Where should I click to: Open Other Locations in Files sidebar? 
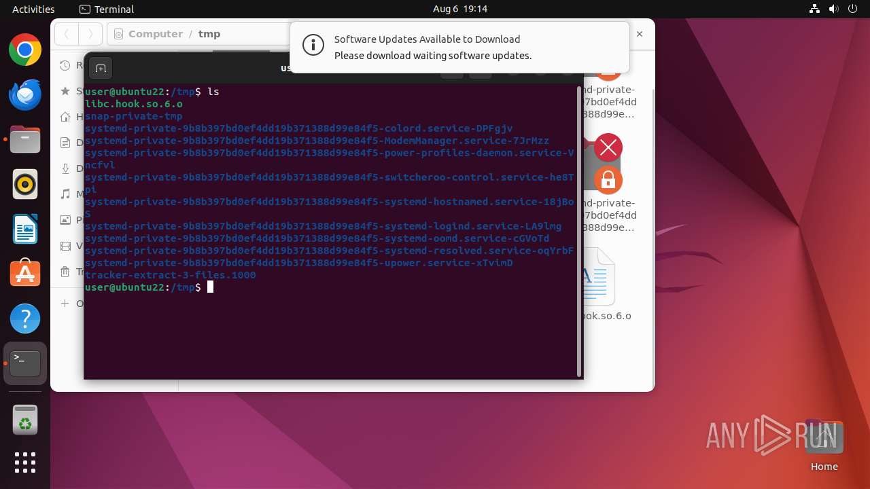pos(71,304)
